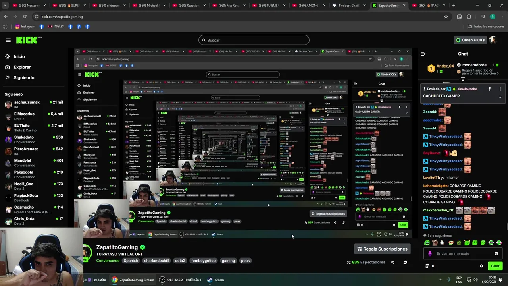Screen dimensions: 508x286
Task: Open the Conversando category link
Action: tap(108, 261)
